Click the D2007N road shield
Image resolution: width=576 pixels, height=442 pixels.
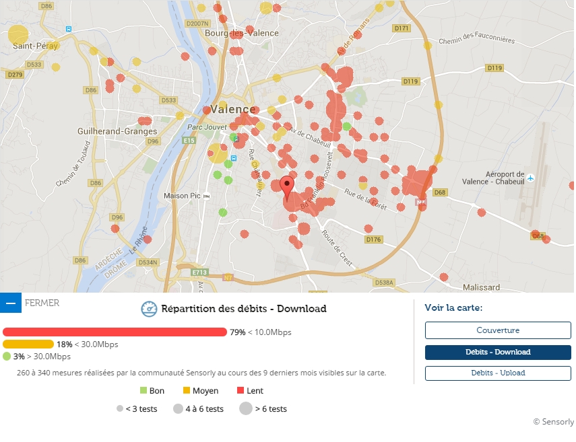[197, 24]
